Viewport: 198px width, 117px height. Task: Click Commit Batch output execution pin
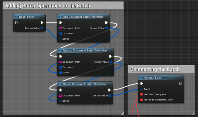pyautogui.click(x=180, y=84)
